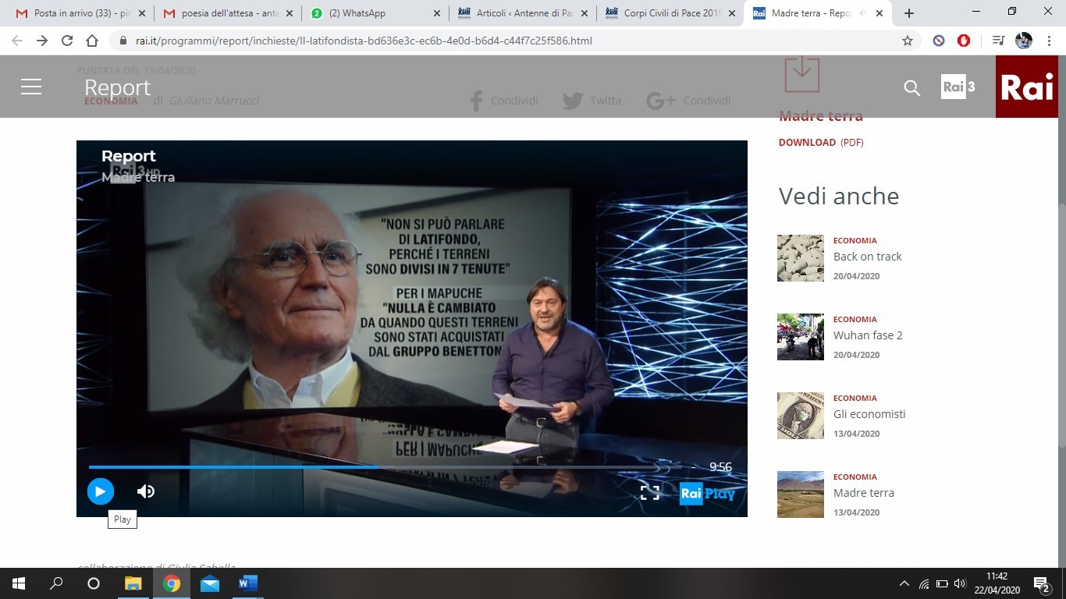This screenshot has width=1066, height=599.
Task: Share on Facebook via the Condividi icon
Action: 476,101
